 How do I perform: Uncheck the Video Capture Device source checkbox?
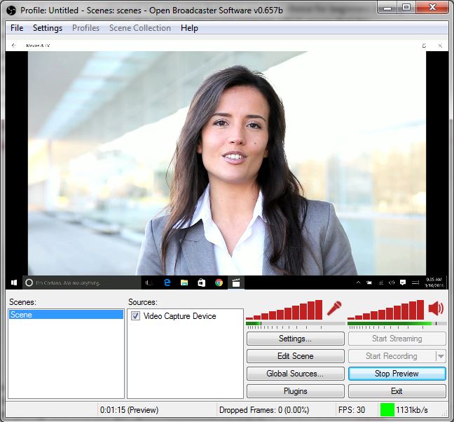136,316
